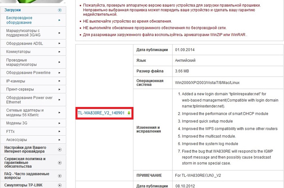Click arrow icon beside Power over Ethernet

pyautogui.click(x=59, y=100)
